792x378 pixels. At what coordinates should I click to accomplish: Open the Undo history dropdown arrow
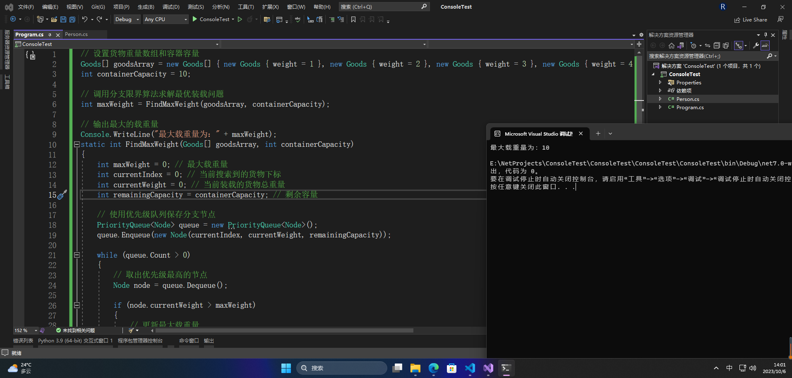tap(92, 19)
